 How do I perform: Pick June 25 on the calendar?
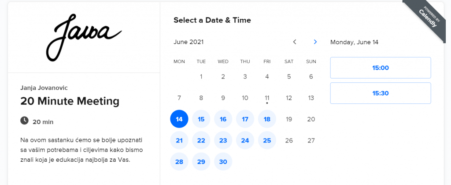pos(267,141)
